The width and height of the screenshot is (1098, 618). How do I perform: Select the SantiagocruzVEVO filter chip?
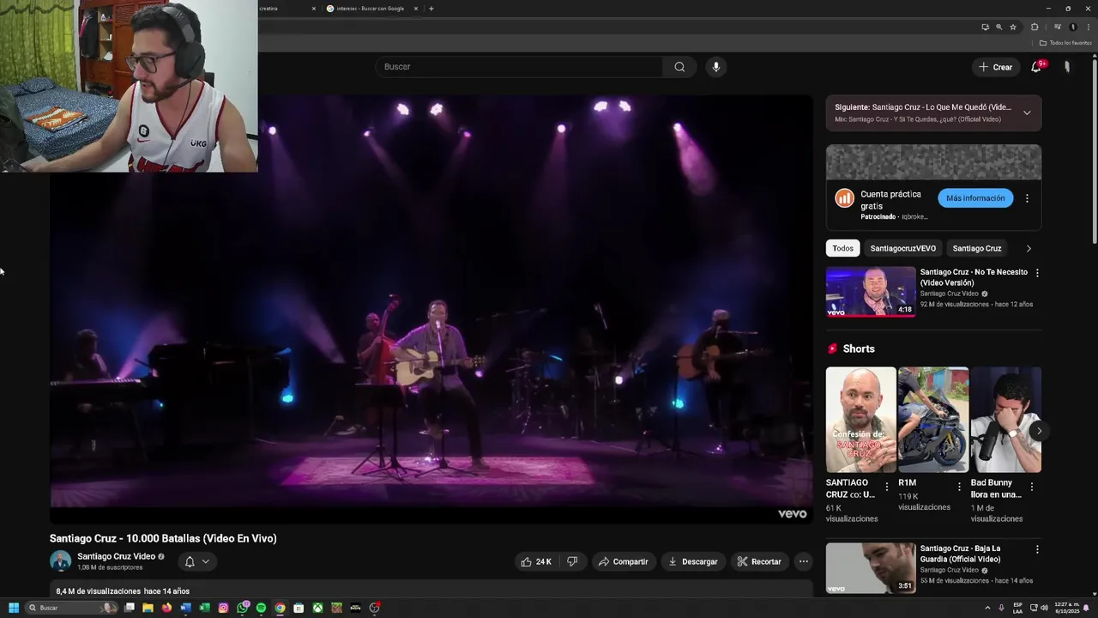pos(902,248)
